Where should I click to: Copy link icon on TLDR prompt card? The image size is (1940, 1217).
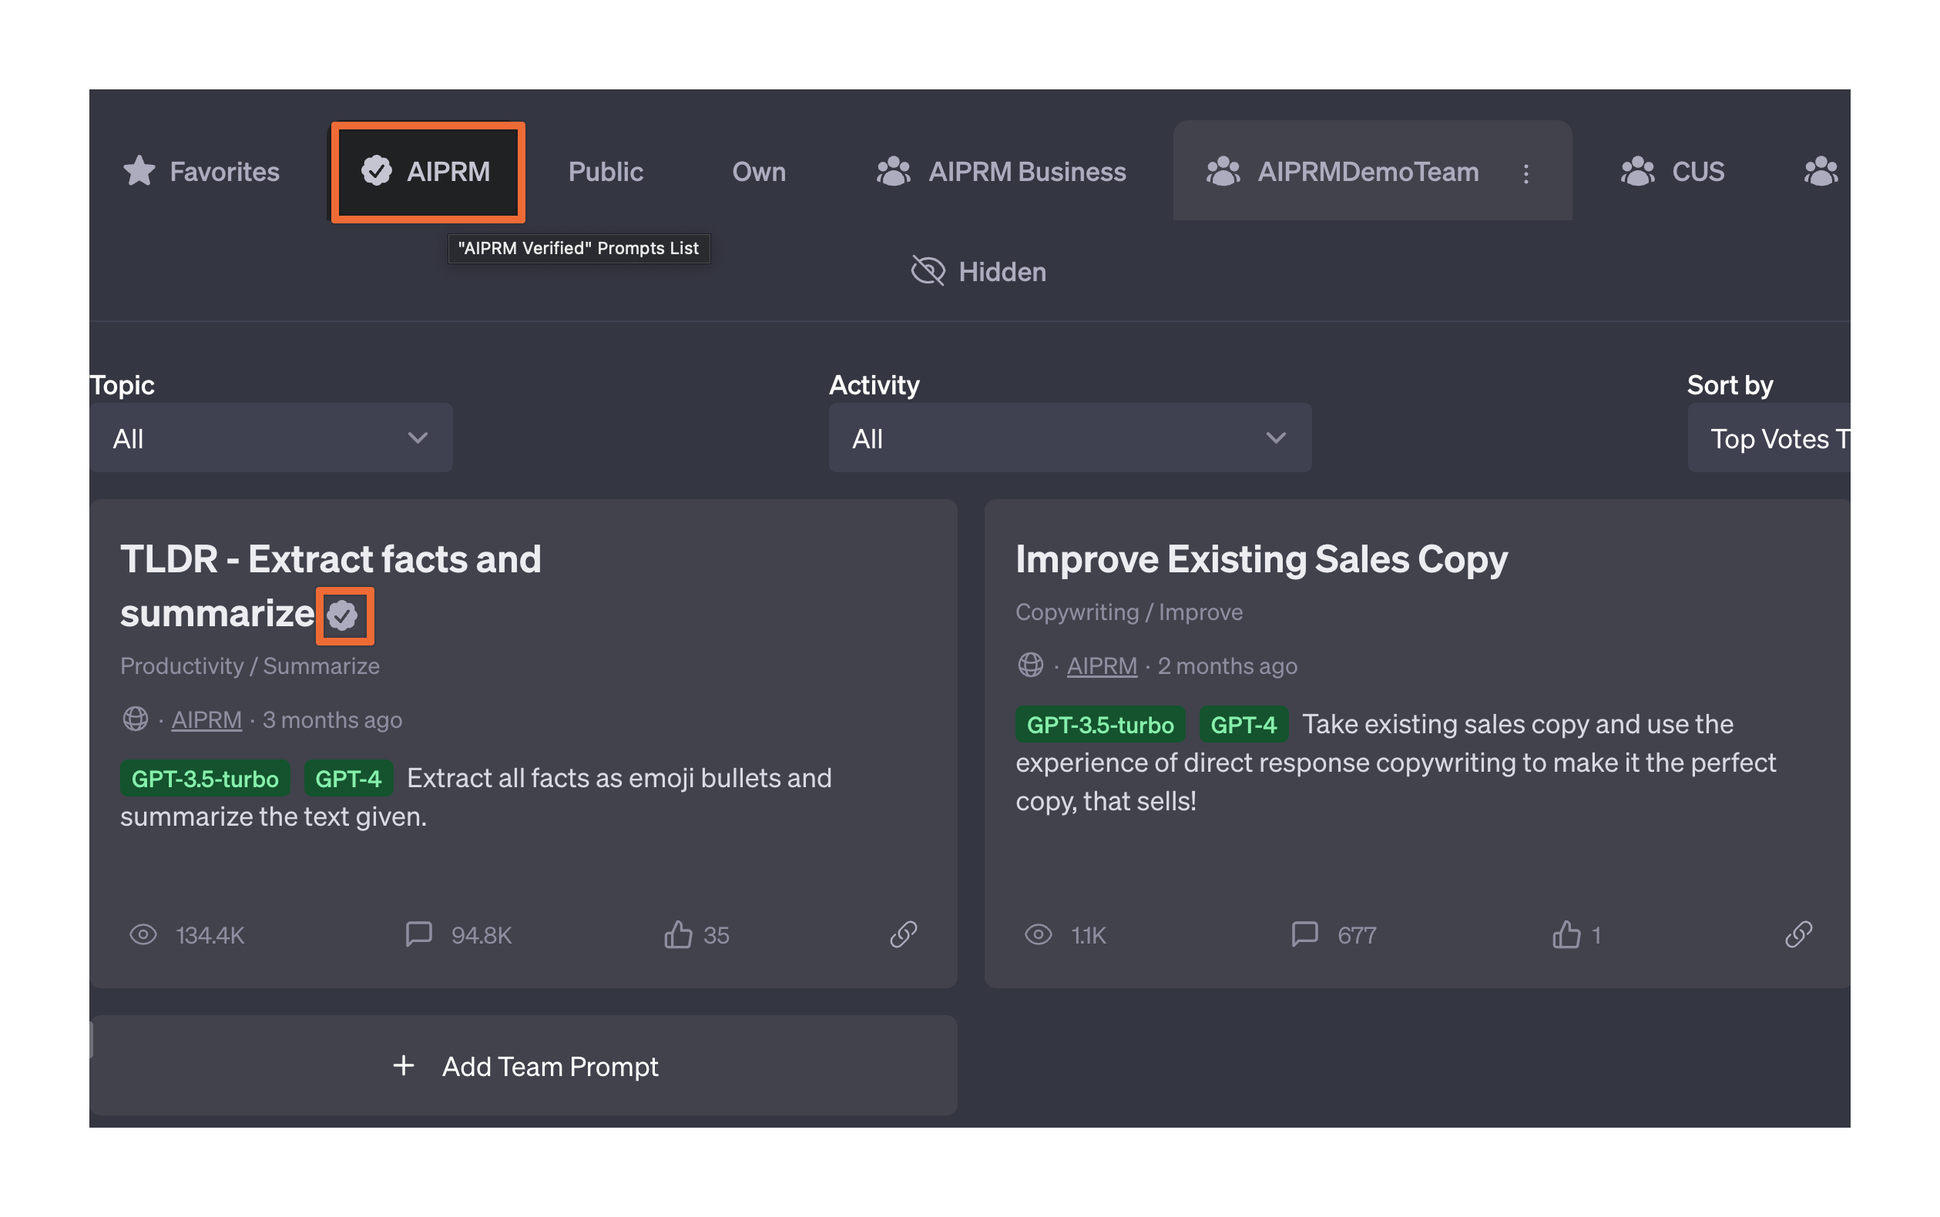(x=903, y=934)
